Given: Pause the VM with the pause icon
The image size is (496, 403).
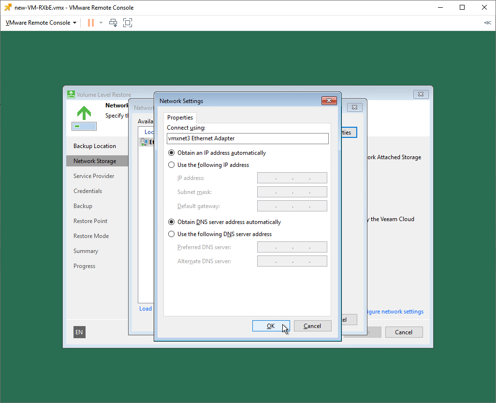Looking at the screenshot, I should 91,23.
